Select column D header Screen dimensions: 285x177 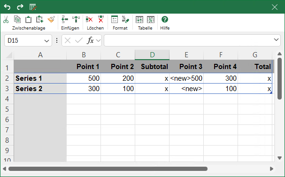152,55
